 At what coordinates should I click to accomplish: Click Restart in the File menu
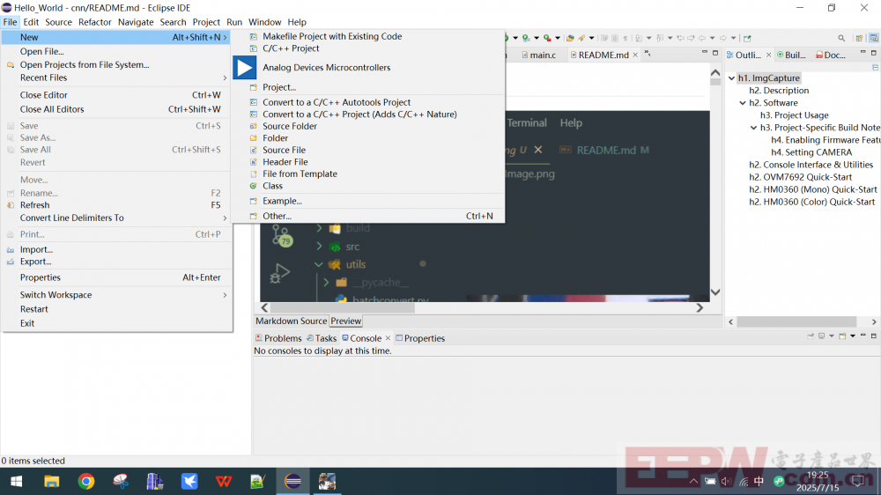click(33, 309)
